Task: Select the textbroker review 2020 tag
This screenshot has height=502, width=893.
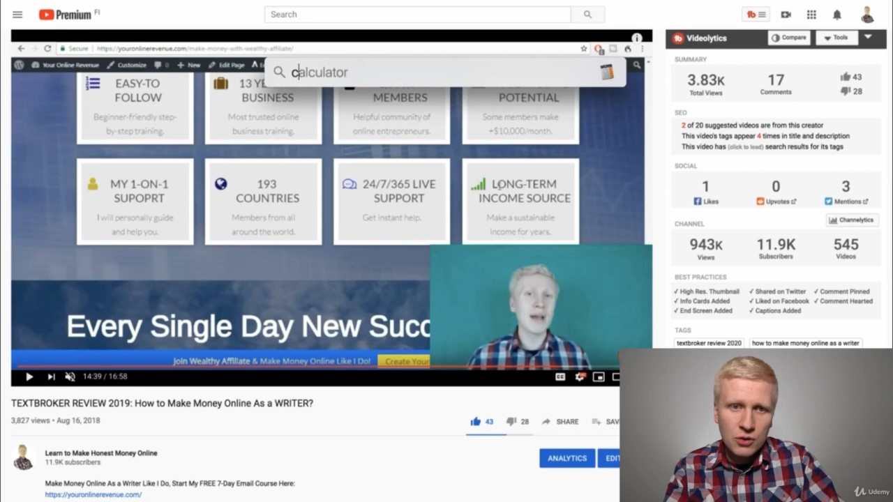Action: [x=709, y=343]
